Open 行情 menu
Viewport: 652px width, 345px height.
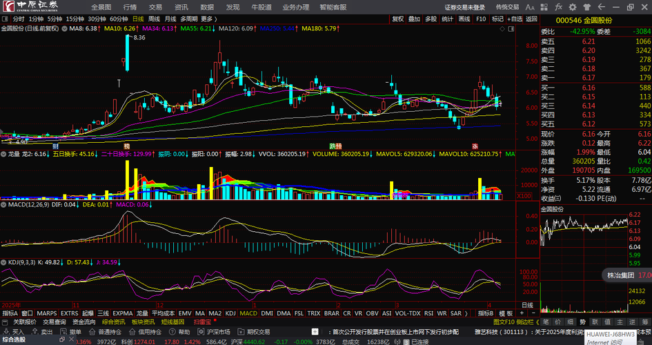coord(129,7)
